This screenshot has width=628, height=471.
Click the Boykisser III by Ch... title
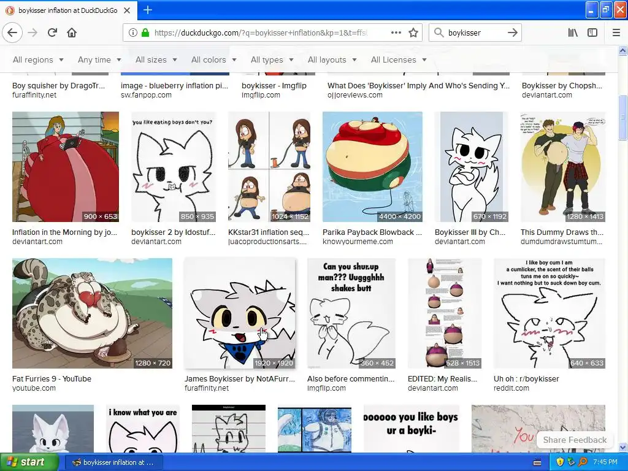pyautogui.click(x=470, y=232)
